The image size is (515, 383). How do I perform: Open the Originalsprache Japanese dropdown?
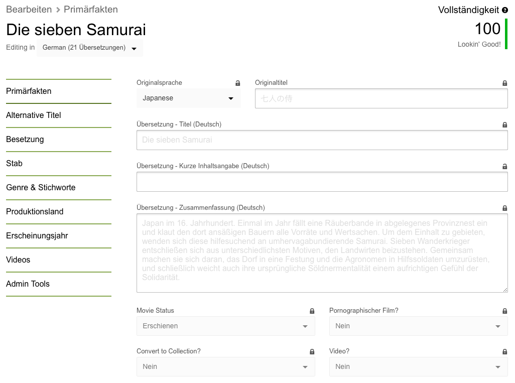click(x=189, y=98)
